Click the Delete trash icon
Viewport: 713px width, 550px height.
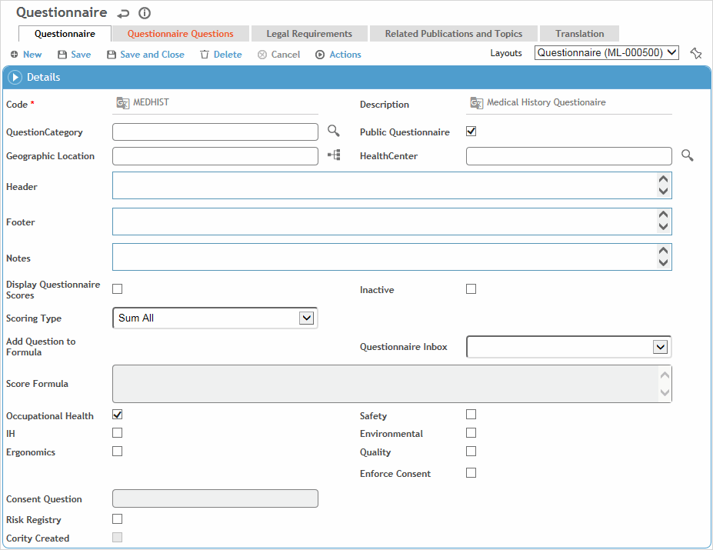205,55
